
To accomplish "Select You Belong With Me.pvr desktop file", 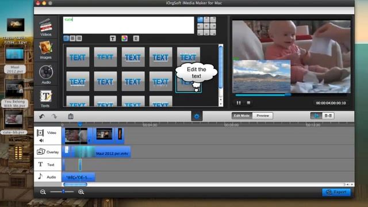I will pyautogui.click(x=14, y=94).
